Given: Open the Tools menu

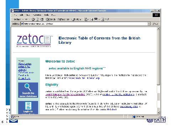Looking at the screenshot, I should (x=46, y=15).
